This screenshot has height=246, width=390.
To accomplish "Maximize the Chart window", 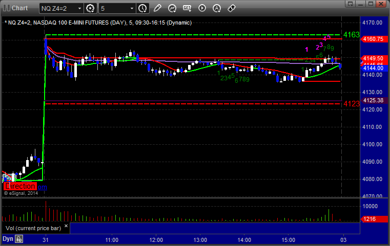I will tap(371, 4).
